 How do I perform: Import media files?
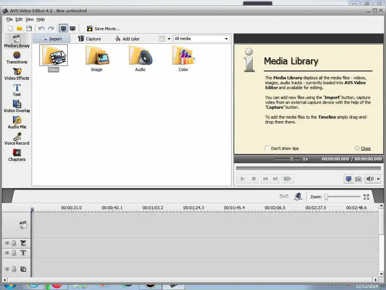pyautogui.click(x=52, y=39)
